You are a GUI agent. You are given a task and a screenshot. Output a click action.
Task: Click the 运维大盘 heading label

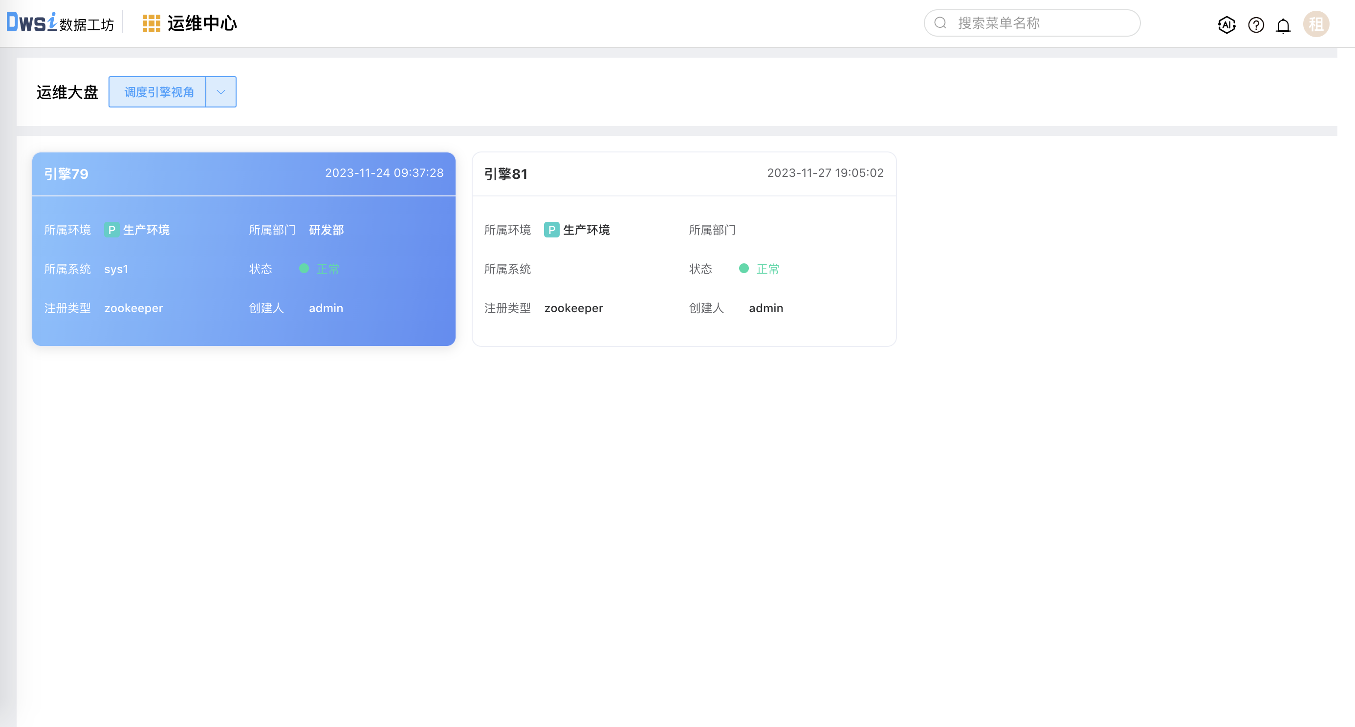pos(67,91)
